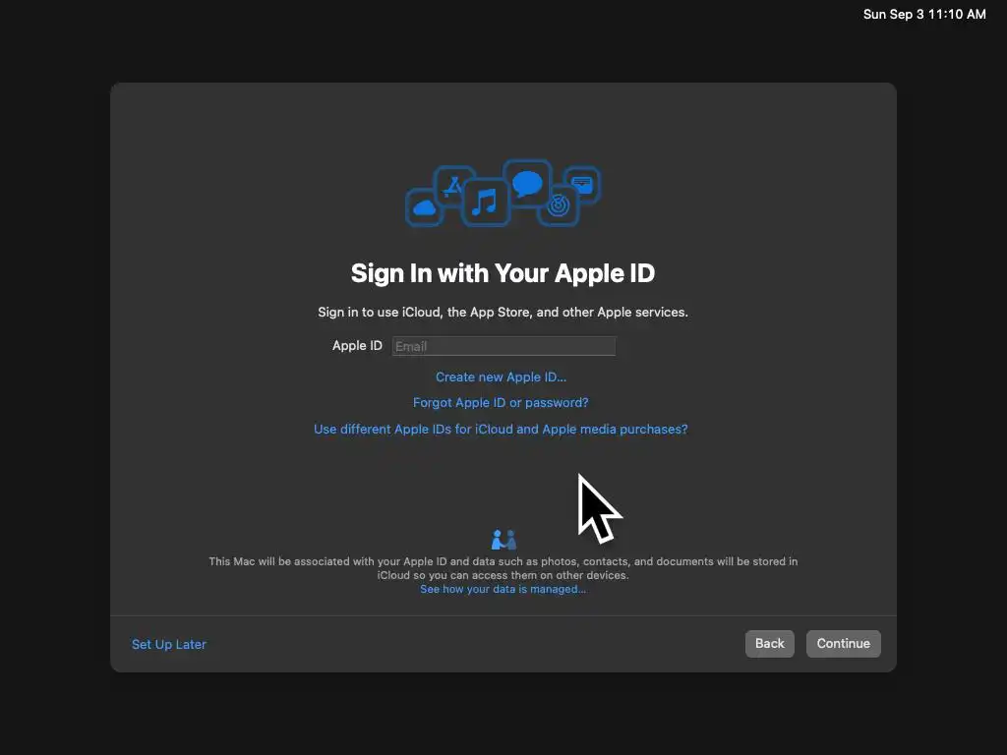Click the iCloud cloud icon
This screenshot has width=1007, height=755.
(x=425, y=207)
